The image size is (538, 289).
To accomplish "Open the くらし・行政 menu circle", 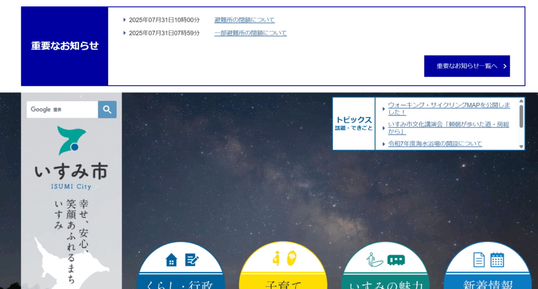I will (181, 265).
